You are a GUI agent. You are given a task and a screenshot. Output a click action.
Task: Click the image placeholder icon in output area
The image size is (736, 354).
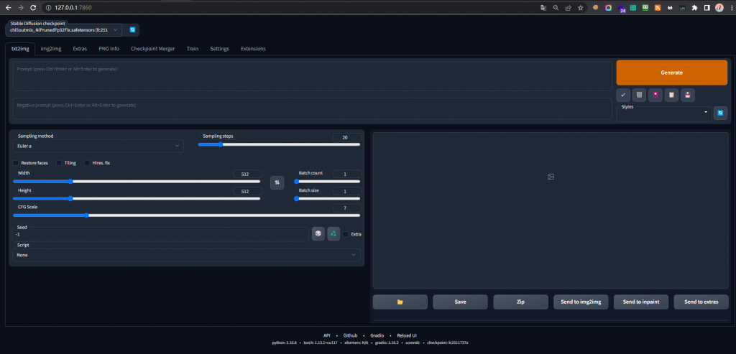(551, 177)
